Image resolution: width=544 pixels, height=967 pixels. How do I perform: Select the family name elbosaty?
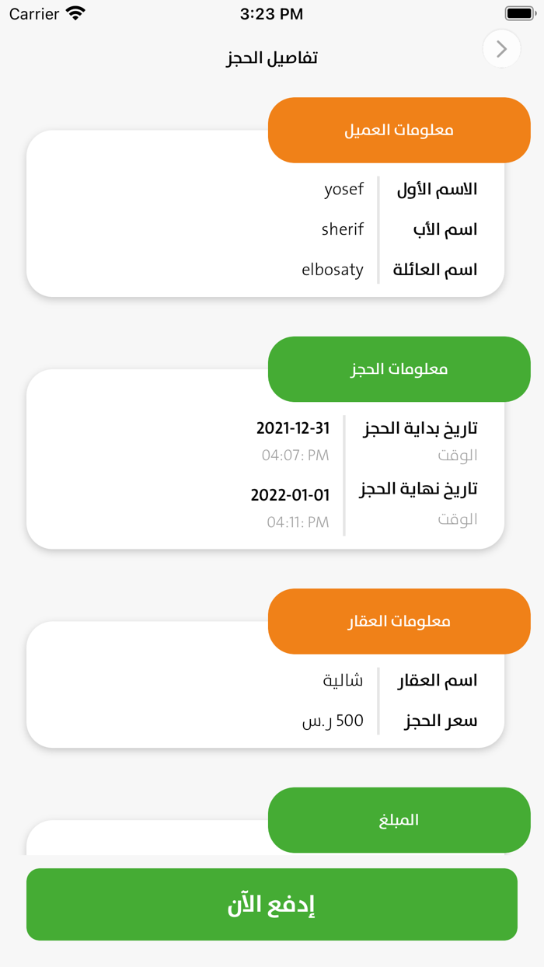coord(332,269)
